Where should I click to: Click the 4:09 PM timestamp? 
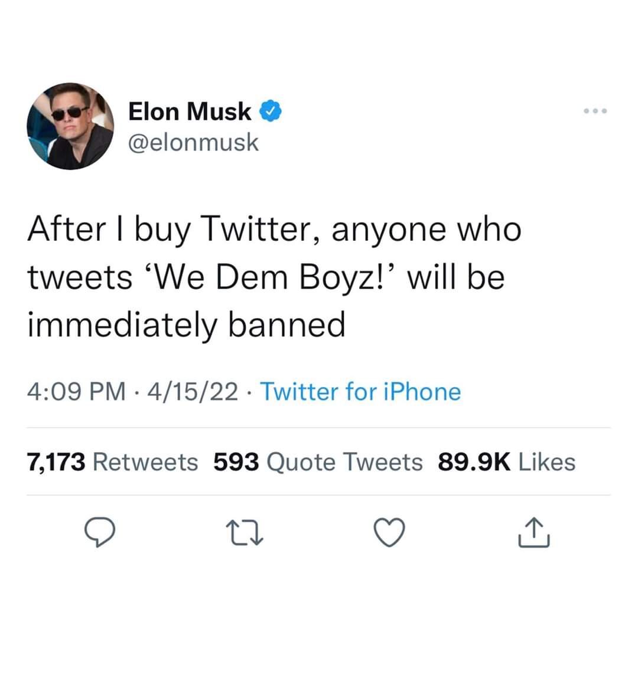coord(77,391)
